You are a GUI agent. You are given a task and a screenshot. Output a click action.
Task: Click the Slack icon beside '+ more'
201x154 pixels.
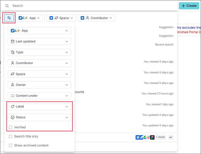(148, 137)
